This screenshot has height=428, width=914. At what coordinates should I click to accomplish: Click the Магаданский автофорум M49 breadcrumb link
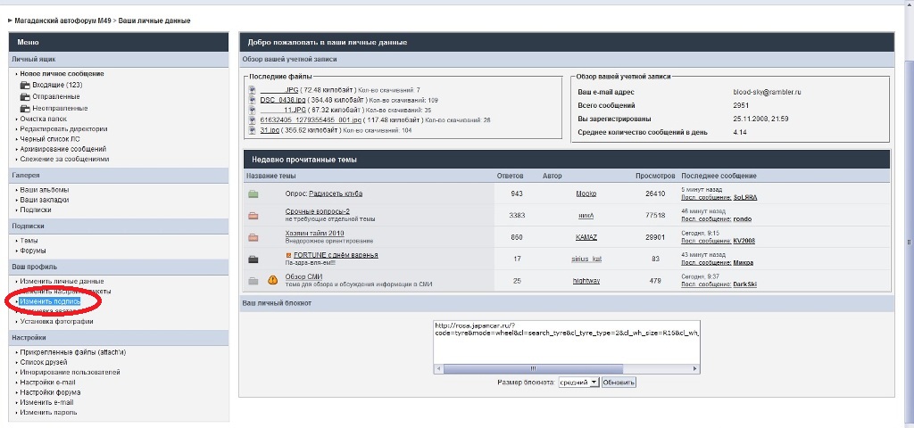coord(62,21)
